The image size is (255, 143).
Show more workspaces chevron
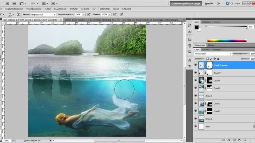[x=218, y=4]
